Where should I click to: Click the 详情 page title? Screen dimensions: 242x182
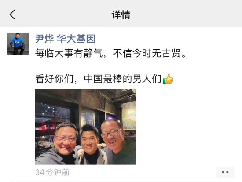pos(121,15)
